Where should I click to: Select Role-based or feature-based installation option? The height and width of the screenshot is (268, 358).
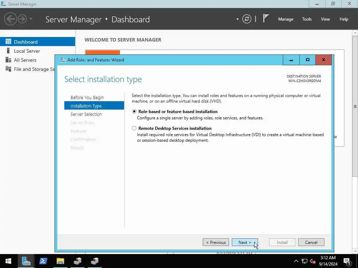134,111
